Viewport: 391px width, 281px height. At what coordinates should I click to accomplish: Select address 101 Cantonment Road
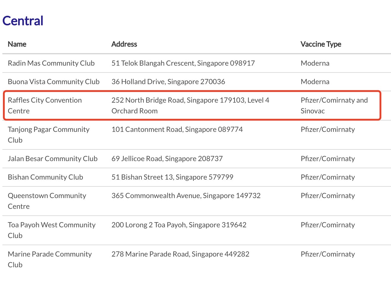(177, 129)
